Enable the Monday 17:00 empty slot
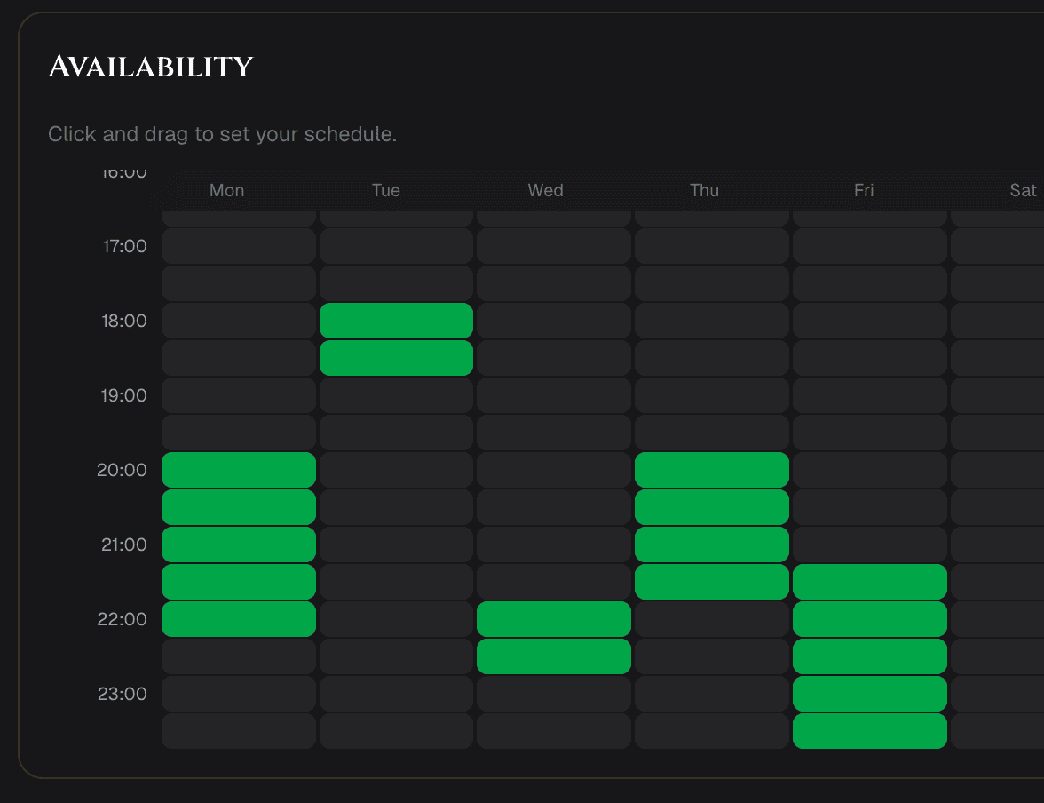The width and height of the screenshot is (1044, 803). [x=238, y=246]
